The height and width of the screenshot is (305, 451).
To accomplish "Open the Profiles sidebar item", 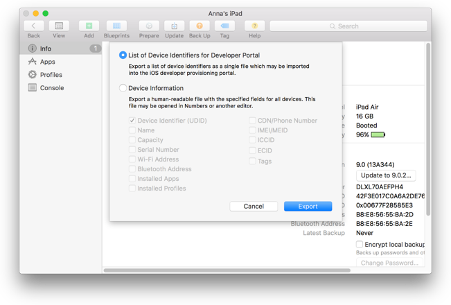I will coord(61,75).
